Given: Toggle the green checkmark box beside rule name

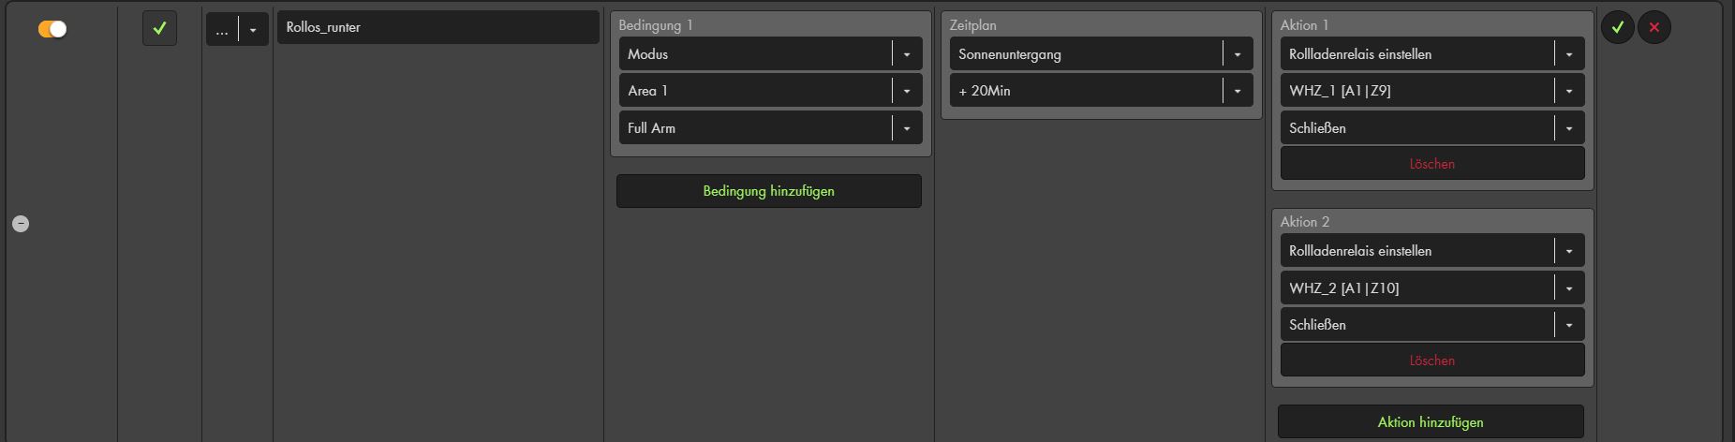Looking at the screenshot, I should [159, 28].
